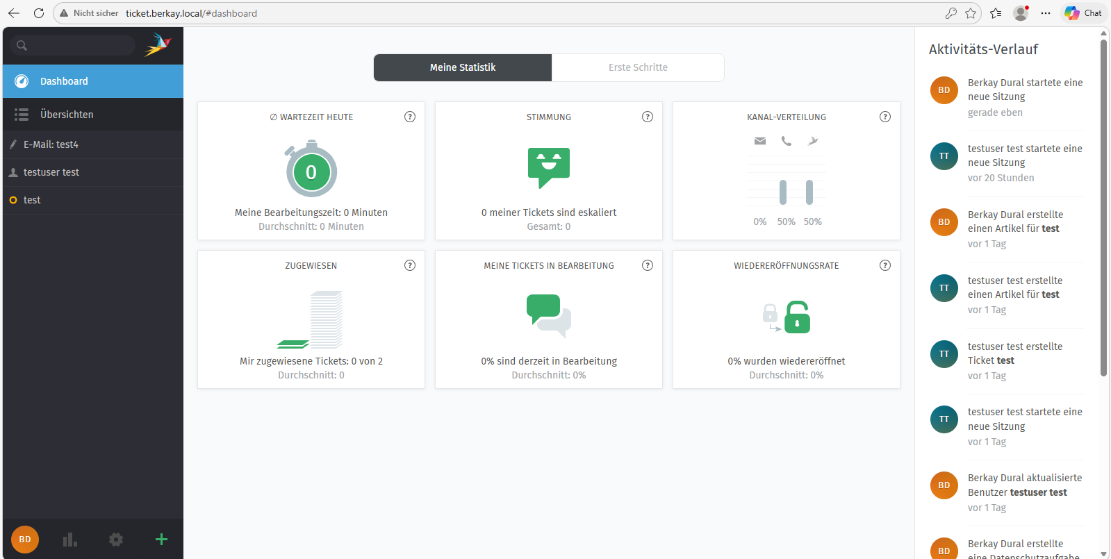Image resolution: width=1111 pixels, height=559 pixels.
Task: Open the statistics bar chart icon
Action: click(x=69, y=540)
